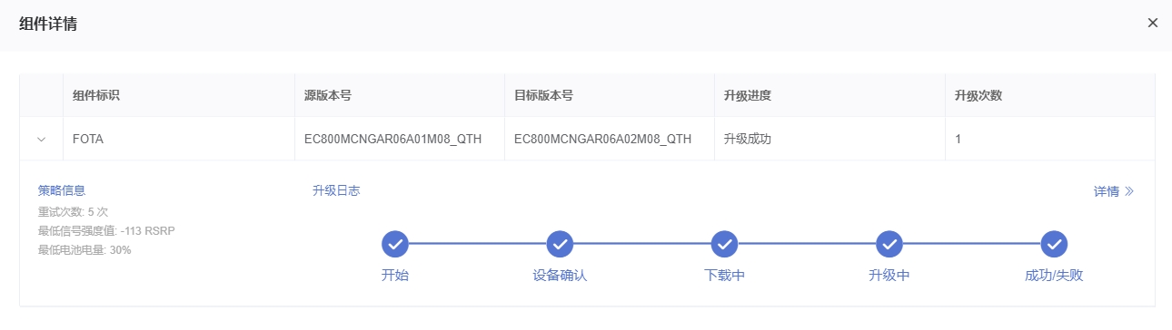Screen dimensions: 1172x330
Task: Click the 成功/失败 step label
Action: tap(1054, 275)
